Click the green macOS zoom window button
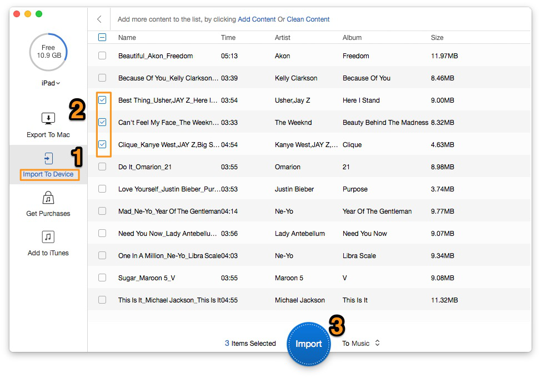Viewport: 541px width, 378px height. click(39, 14)
